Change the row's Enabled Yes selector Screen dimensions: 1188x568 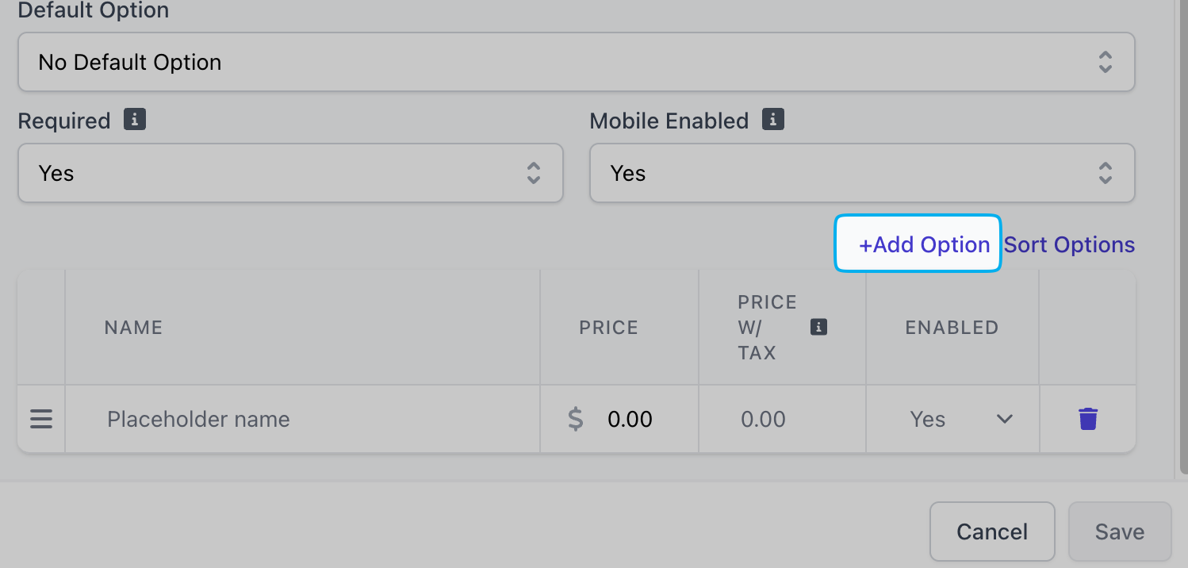pos(960,419)
